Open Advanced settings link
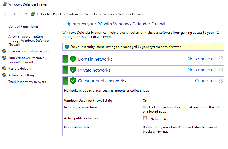 tap(22, 75)
